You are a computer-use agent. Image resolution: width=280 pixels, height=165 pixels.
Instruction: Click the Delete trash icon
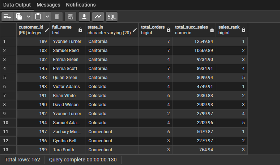[x=56, y=16]
